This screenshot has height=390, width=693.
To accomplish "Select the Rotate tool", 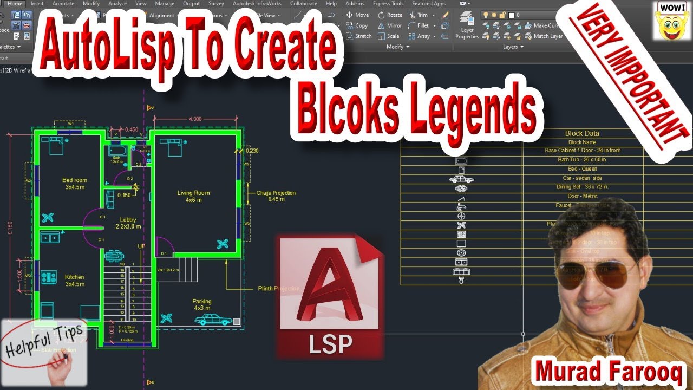I will click(390, 15).
